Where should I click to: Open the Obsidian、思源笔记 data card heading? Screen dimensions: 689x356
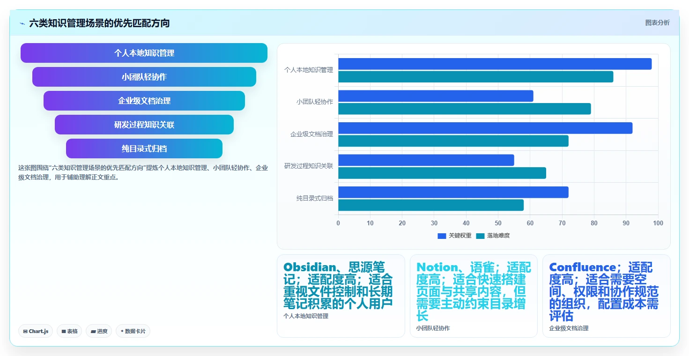click(338, 285)
